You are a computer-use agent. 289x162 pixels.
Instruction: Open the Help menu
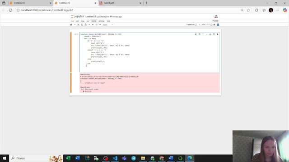click(x=108, y=21)
